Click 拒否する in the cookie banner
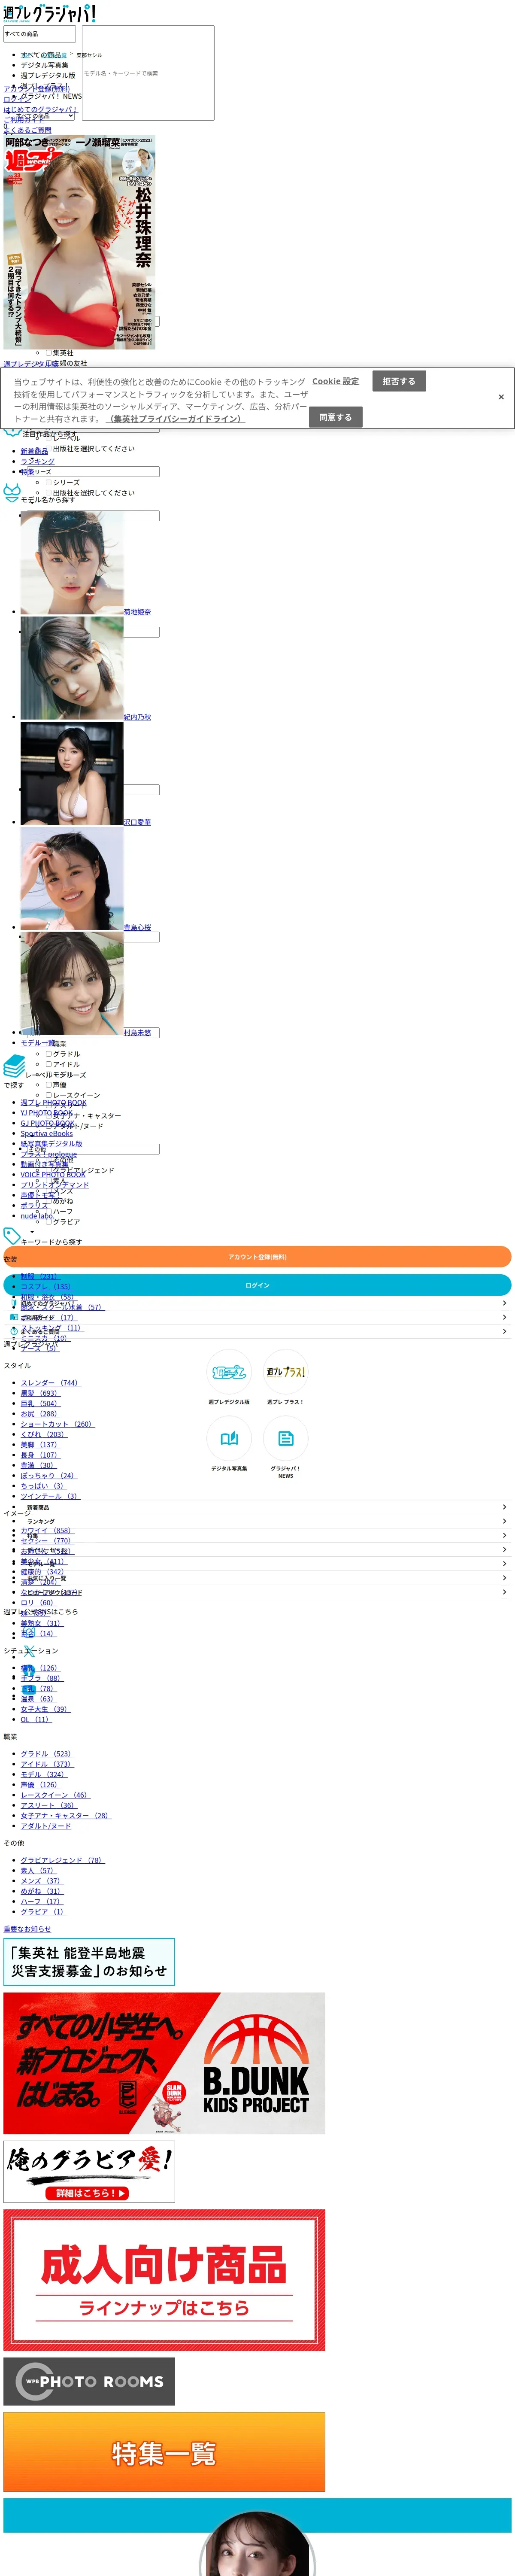Screen dimensions: 515x2576 (x=399, y=381)
